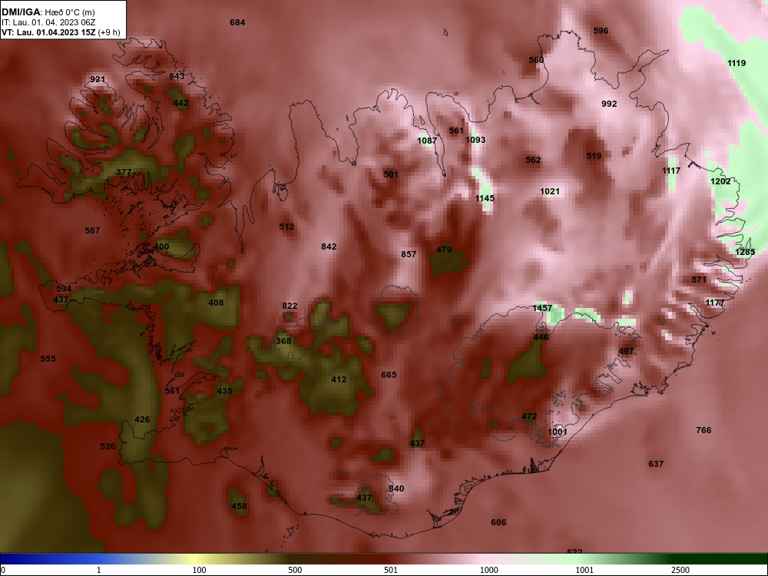Click the map value 435
Image resolution: width=768 pixels, height=576 pixels.
[x=224, y=392]
